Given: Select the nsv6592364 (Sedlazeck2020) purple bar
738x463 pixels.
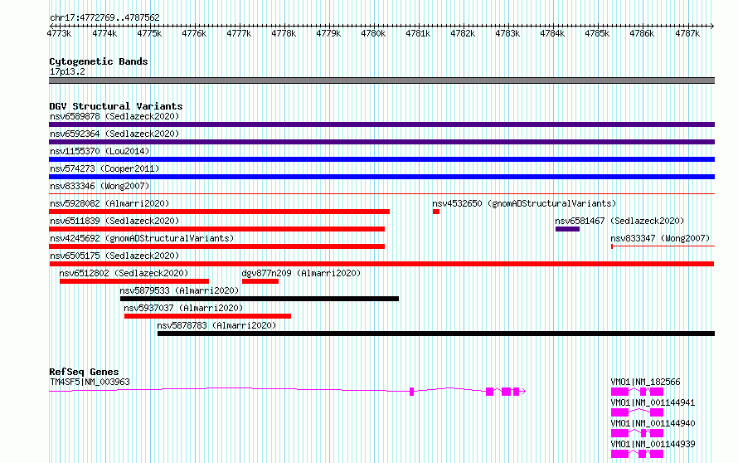Looking at the screenshot, I should [x=381, y=142].
